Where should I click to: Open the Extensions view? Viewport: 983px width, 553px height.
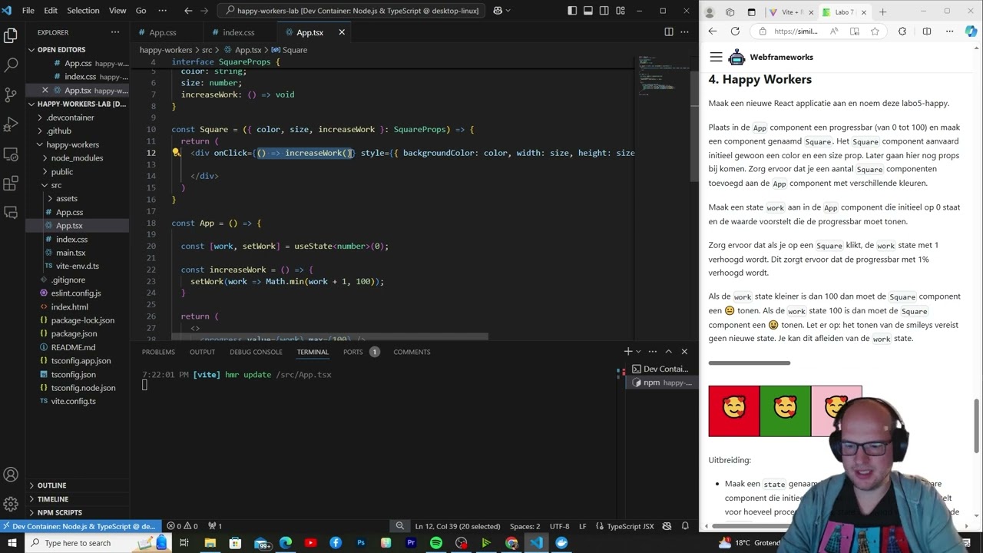(11, 183)
